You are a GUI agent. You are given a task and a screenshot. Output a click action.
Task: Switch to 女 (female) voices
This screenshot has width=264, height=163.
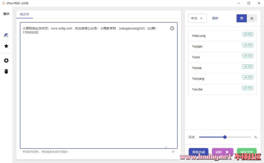(252, 18)
